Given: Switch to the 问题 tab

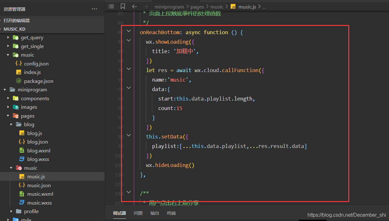Looking at the screenshot, I should [138, 213].
